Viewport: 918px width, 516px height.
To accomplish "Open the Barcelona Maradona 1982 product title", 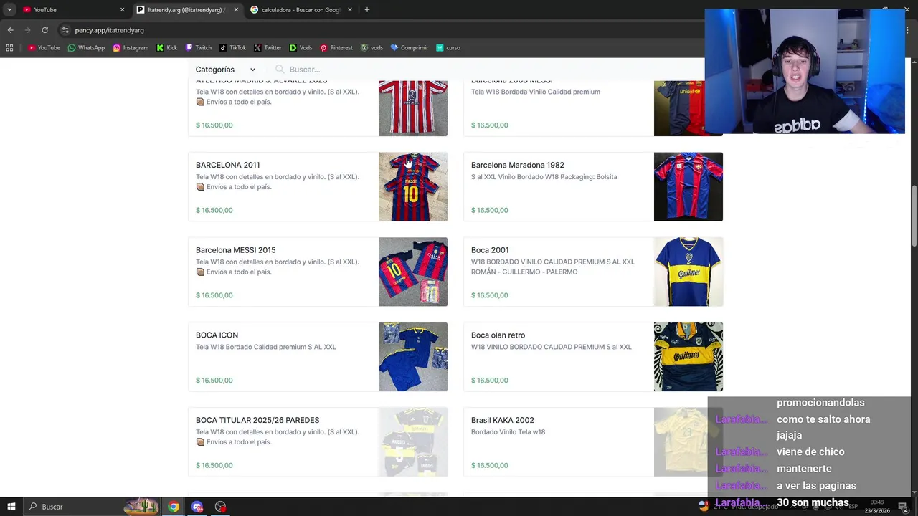I will (518, 165).
